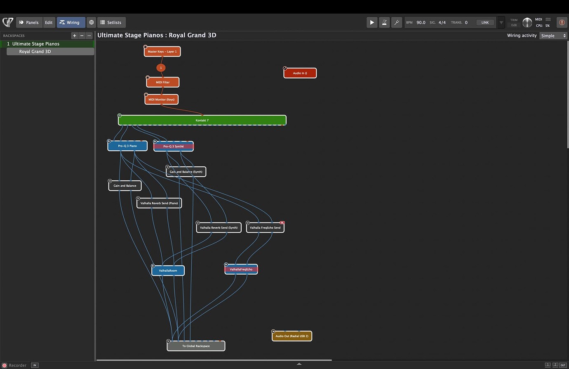Click the Recorder label
The width and height of the screenshot is (569, 369).
[18, 365]
